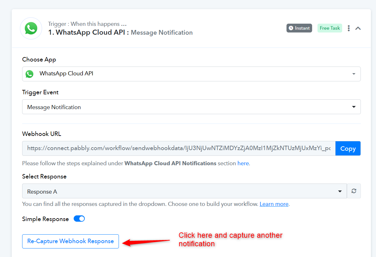
Task: Open the 'here' notifications instructions link
Action: [x=243, y=163]
